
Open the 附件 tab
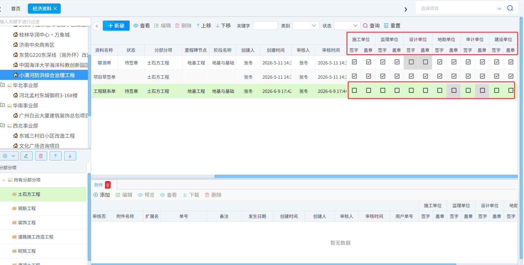click(102, 185)
